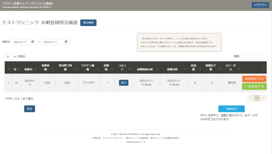
Task: Sort by ステータス column arrows
Action: [x=239, y=69]
